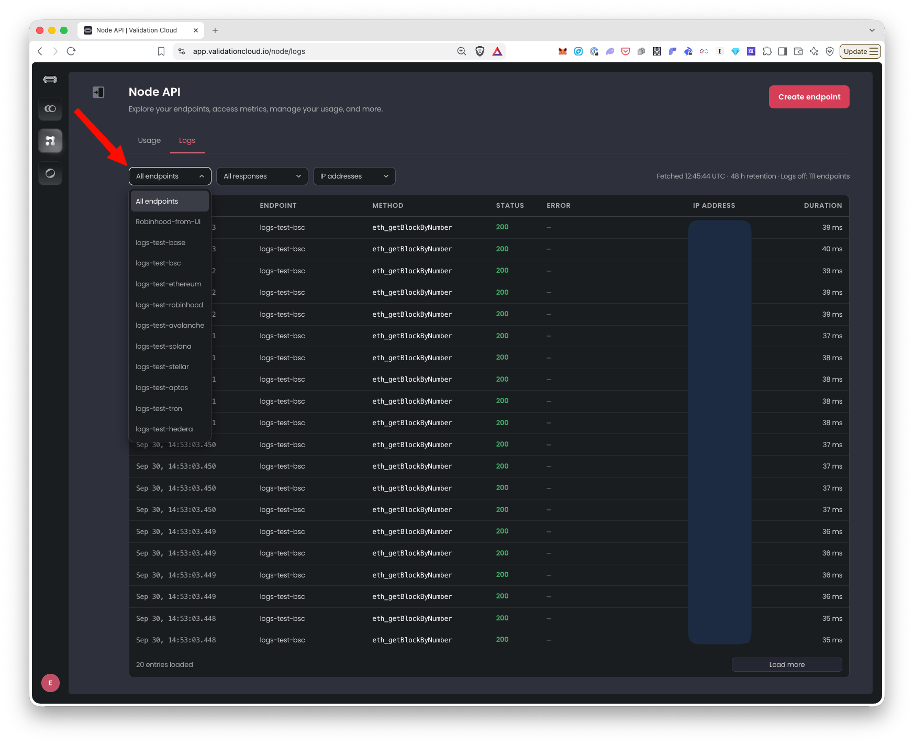
Task: Select the Logs tab
Action: click(x=187, y=140)
